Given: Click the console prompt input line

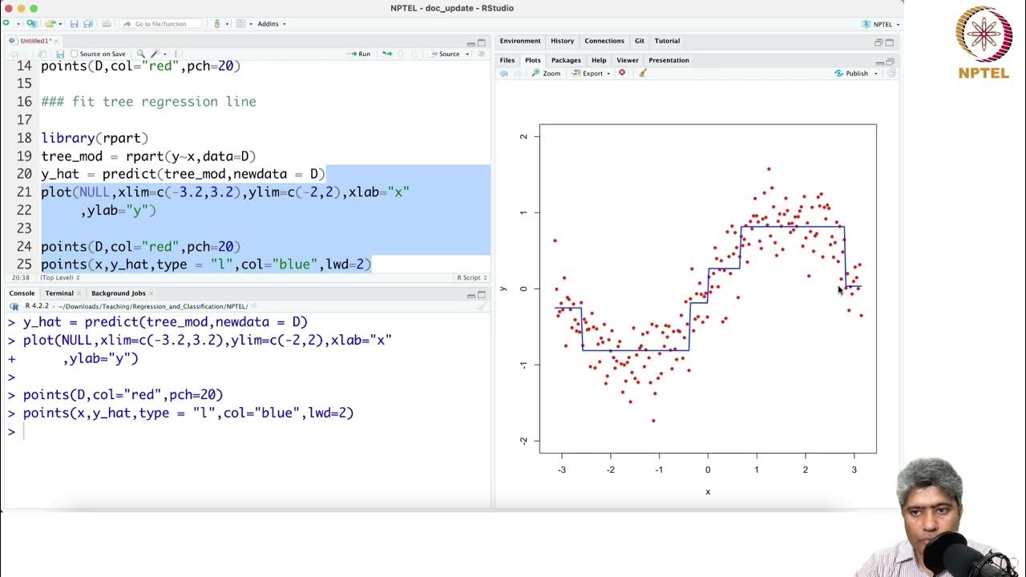Looking at the screenshot, I should click(247, 431).
